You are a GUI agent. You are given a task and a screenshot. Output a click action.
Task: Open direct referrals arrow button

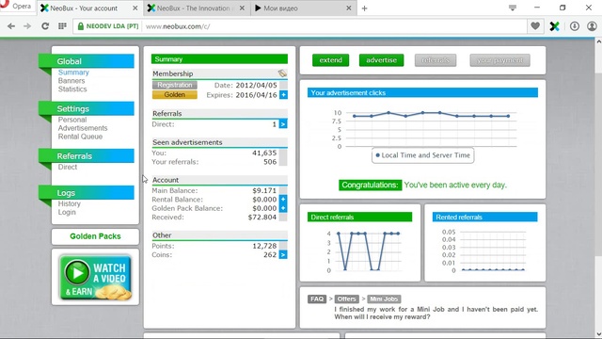coord(283,124)
